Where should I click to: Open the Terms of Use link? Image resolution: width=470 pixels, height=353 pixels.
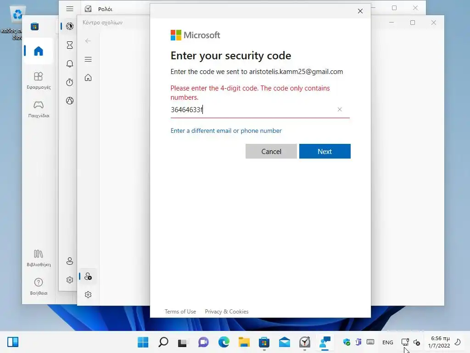(180, 312)
